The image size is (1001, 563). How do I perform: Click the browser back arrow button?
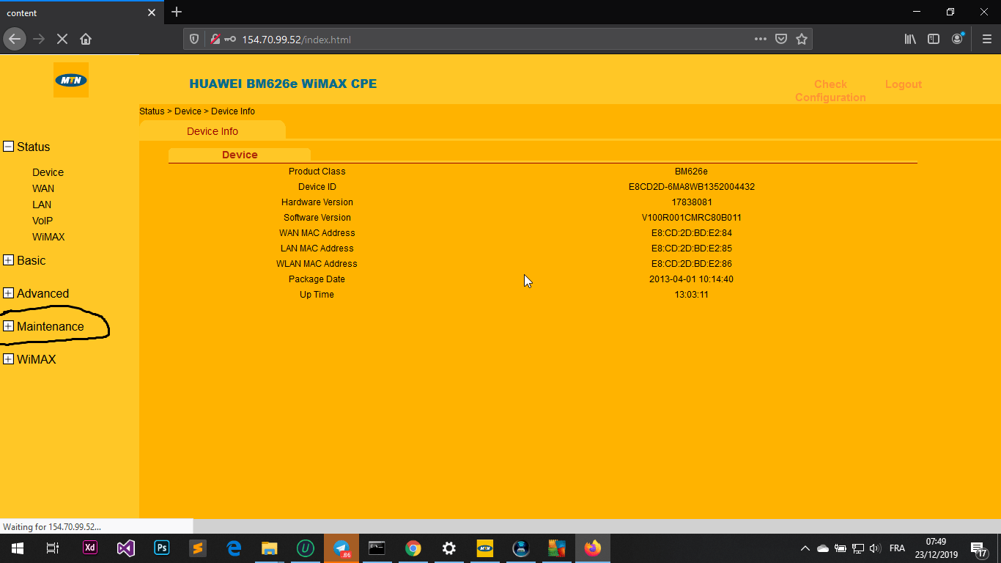pos(15,39)
